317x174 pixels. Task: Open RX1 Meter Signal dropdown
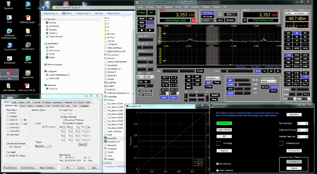point(291,13)
